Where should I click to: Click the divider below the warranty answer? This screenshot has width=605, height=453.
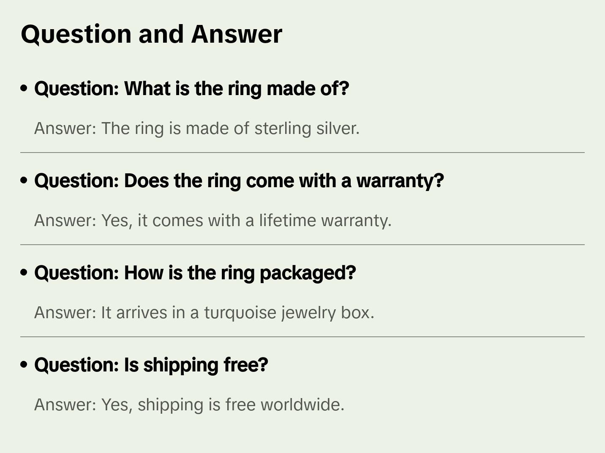click(x=302, y=245)
